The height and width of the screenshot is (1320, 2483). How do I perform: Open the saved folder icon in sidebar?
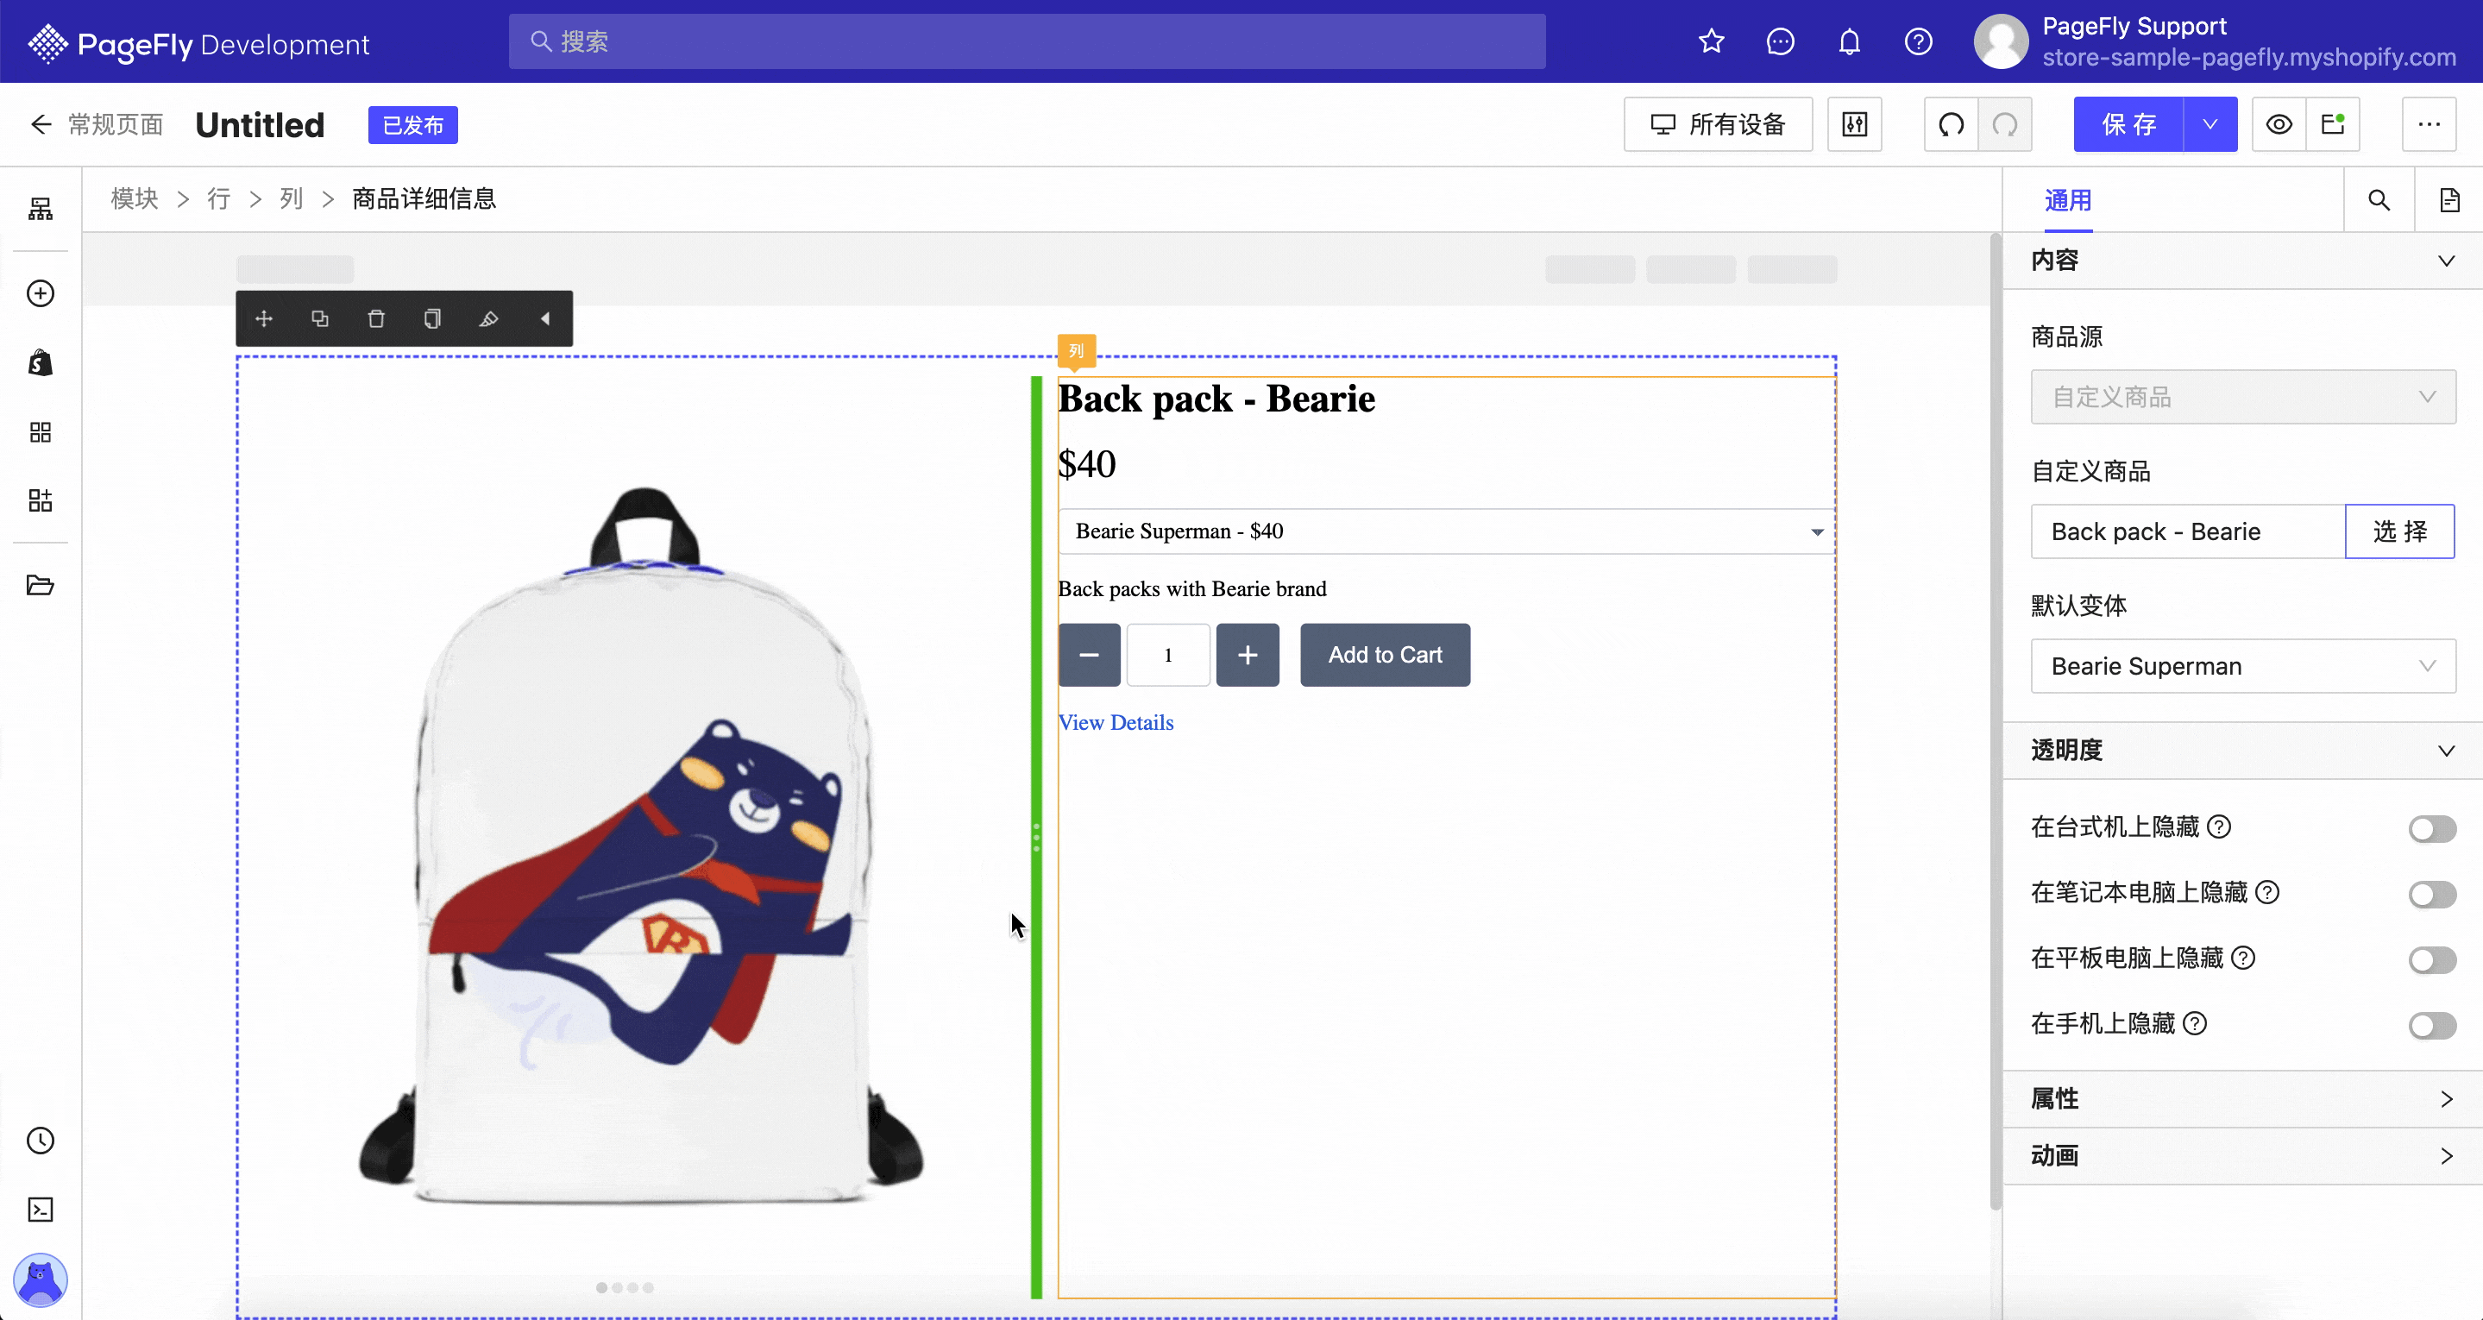41,585
